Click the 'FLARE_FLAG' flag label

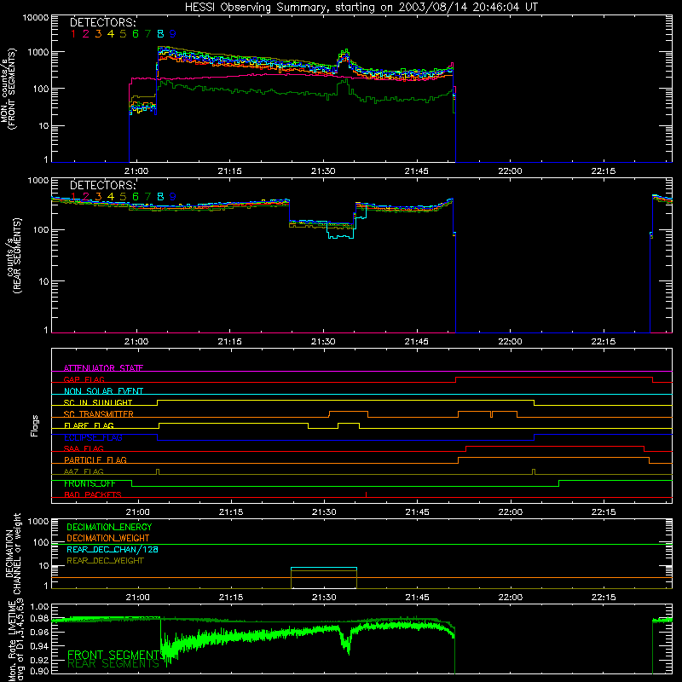point(89,425)
